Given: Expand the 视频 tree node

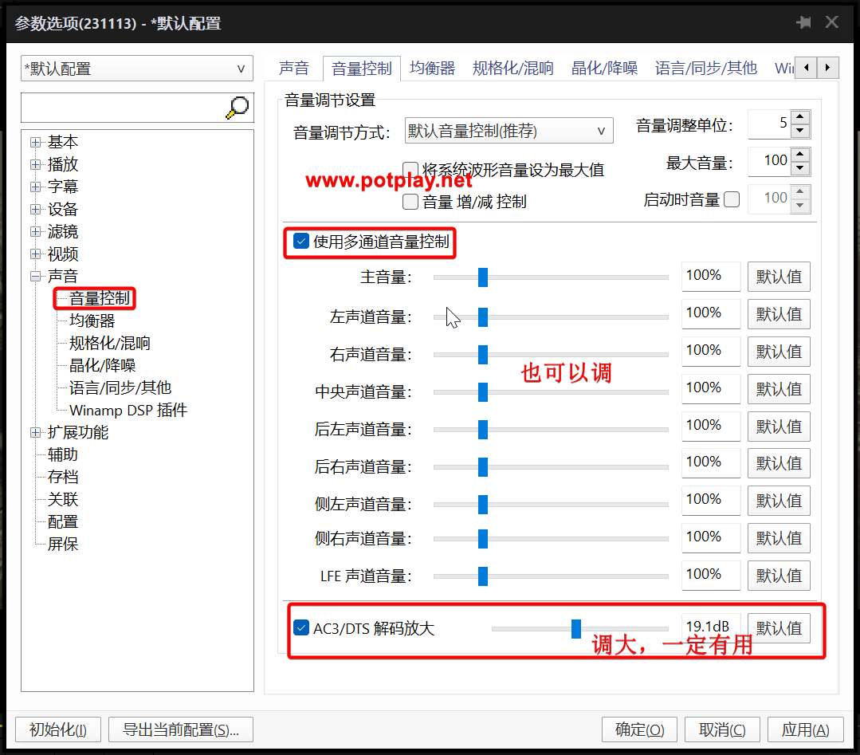Looking at the screenshot, I should point(36,254).
